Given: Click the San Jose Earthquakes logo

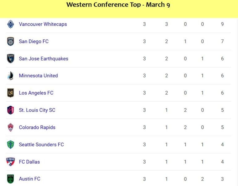Looking at the screenshot, I should (11, 59).
